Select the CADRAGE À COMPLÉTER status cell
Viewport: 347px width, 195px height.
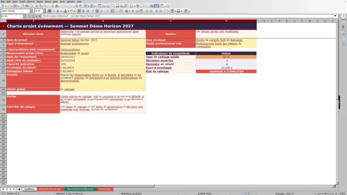(226, 71)
